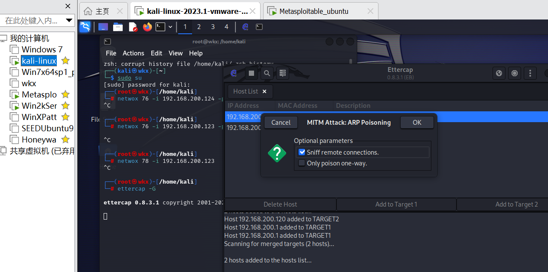Click the Ettercap logo icon in header

point(234,73)
